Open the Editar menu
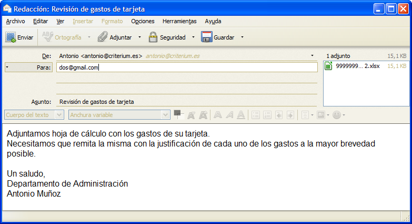The width and height of the screenshot is (412, 224). point(41,21)
